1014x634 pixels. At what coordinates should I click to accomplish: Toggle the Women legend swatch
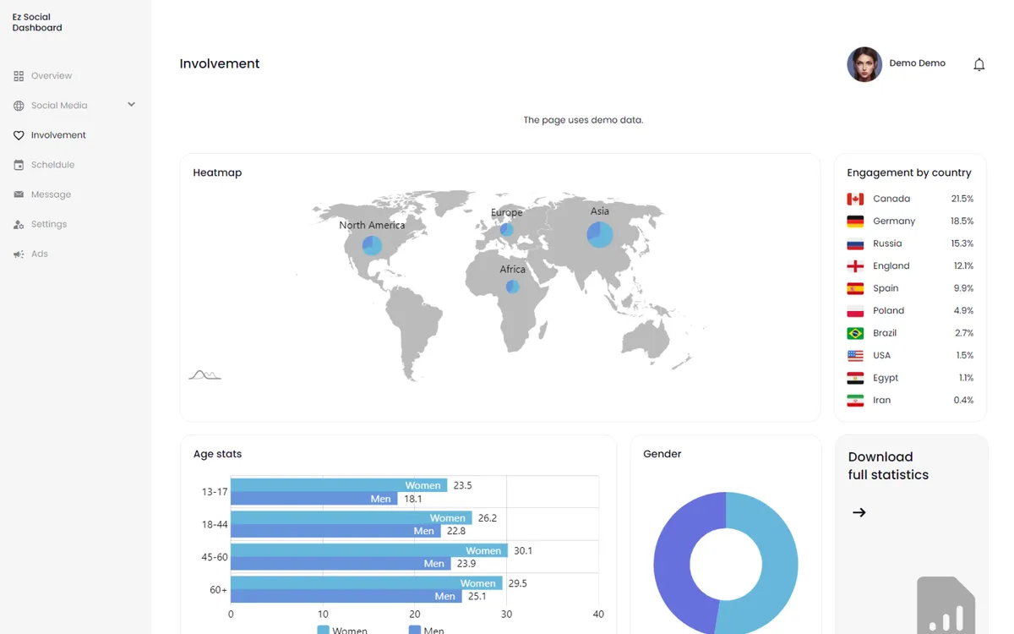pyautogui.click(x=323, y=630)
